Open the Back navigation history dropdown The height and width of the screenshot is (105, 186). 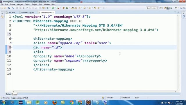tap(101, 8)
